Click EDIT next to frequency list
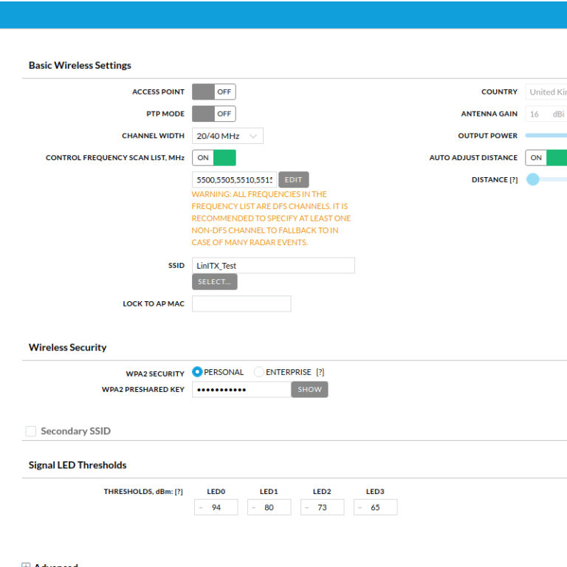 [x=293, y=179]
